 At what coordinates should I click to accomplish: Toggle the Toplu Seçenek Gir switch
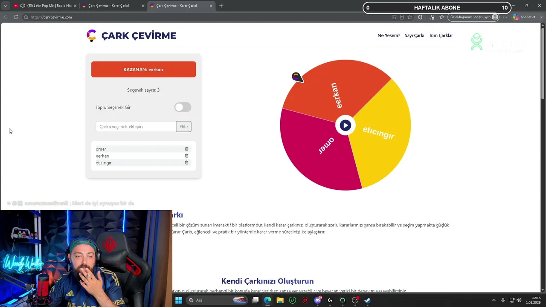point(183,107)
